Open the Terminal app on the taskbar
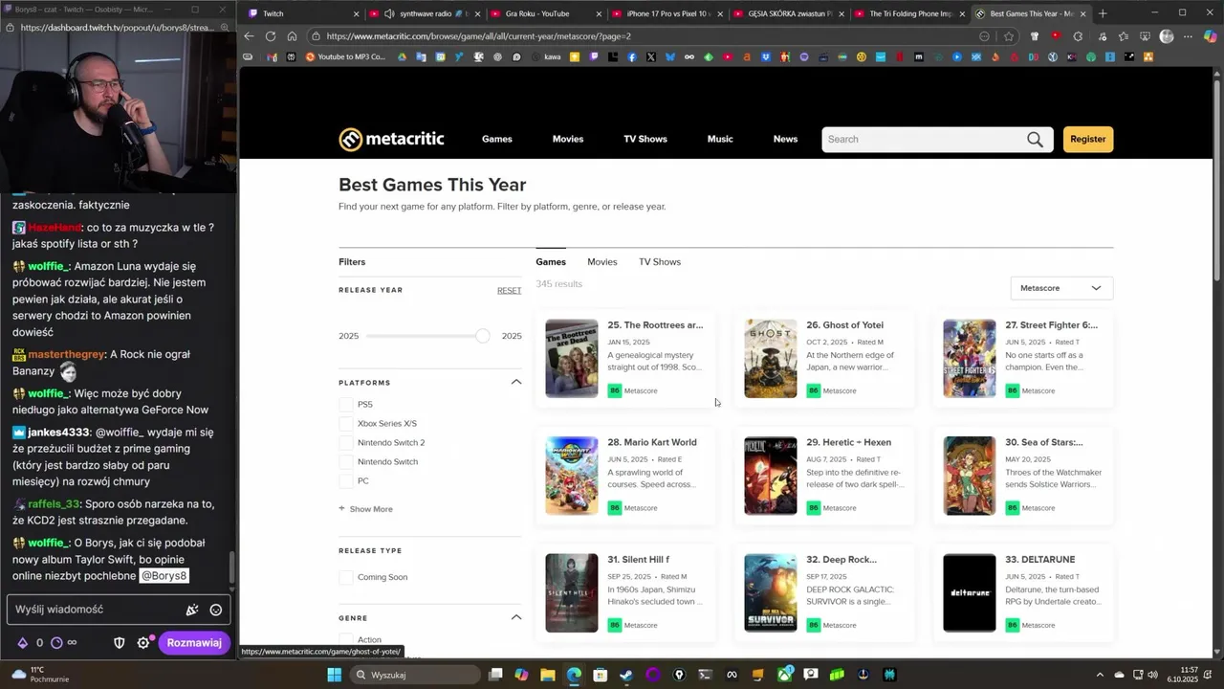The height and width of the screenshot is (689, 1224). 706,675
